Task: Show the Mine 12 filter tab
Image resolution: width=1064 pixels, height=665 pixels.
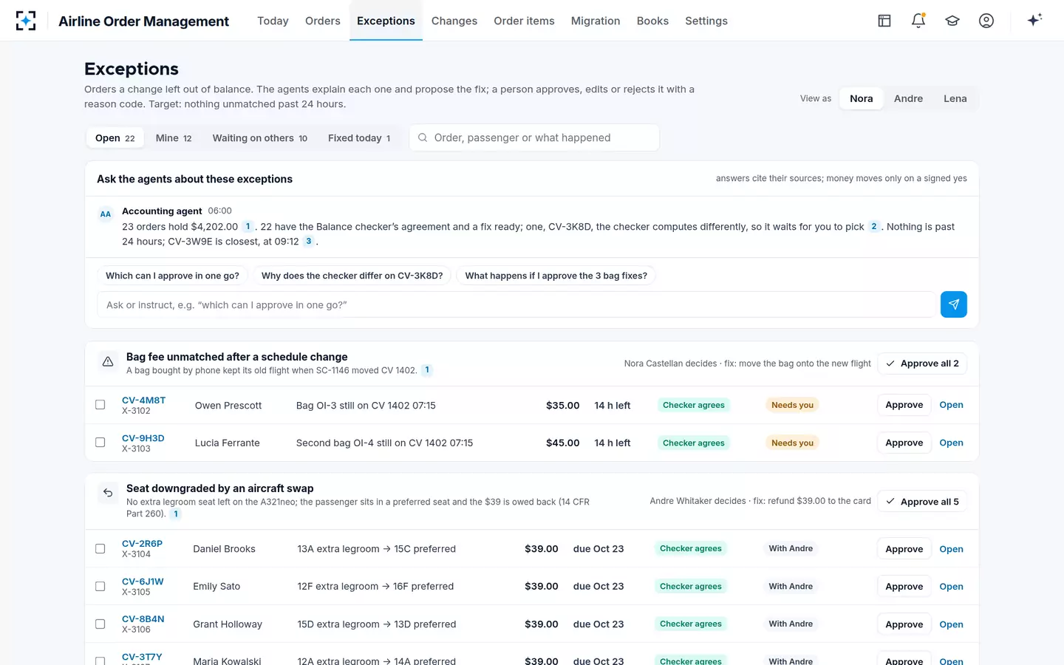Action: 174,138
